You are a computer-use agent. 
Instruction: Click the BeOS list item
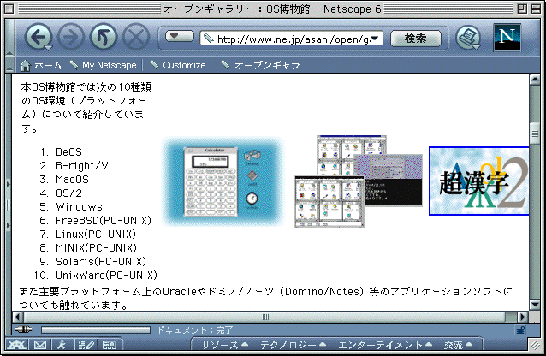click(68, 151)
